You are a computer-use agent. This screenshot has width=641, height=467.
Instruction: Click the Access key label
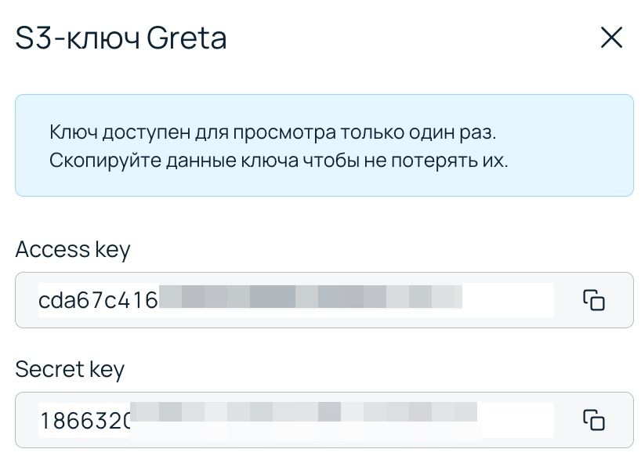(73, 249)
